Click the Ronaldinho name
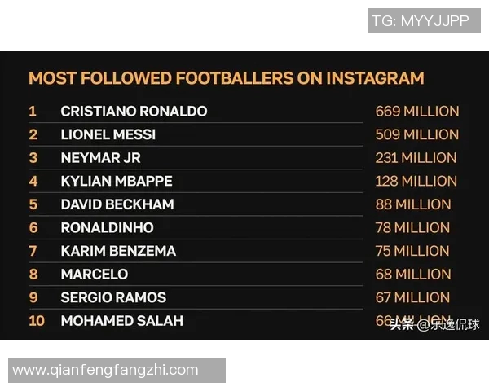The width and height of the screenshot is (489, 391). tap(107, 227)
